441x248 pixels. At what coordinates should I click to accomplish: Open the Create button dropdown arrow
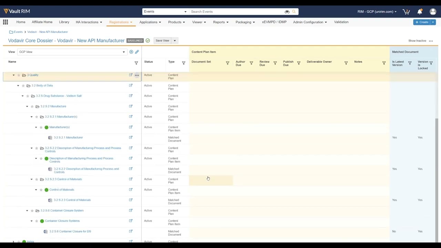(x=433, y=22)
